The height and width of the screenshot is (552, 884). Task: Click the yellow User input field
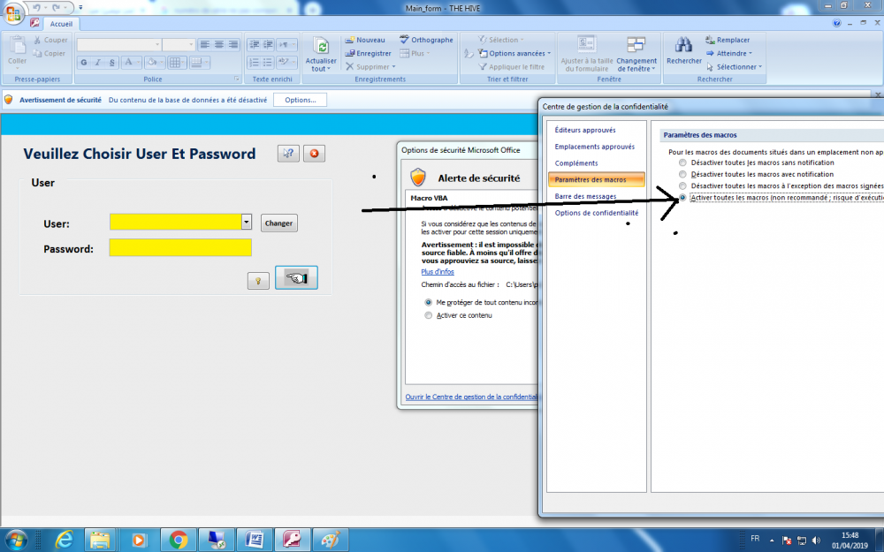[176, 222]
